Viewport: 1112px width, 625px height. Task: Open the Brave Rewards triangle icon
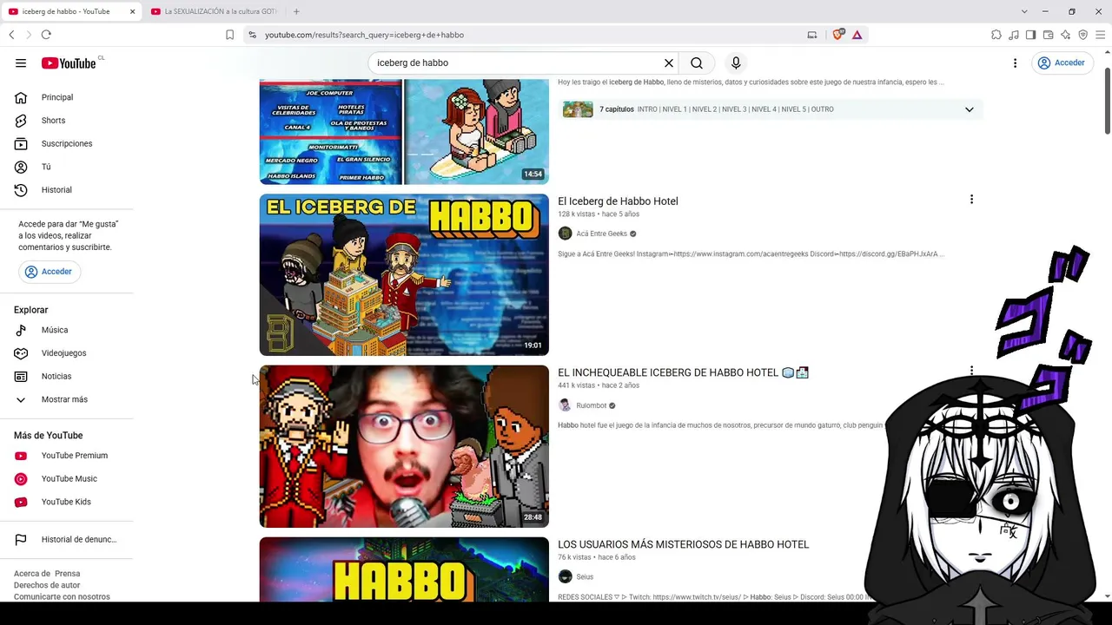pyautogui.click(x=857, y=35)
